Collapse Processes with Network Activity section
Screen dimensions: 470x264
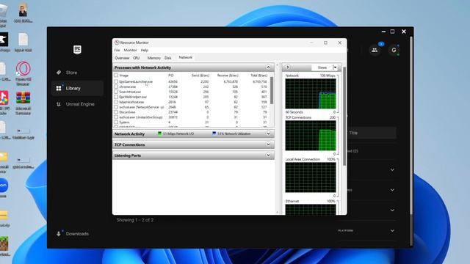coord(268,67)
